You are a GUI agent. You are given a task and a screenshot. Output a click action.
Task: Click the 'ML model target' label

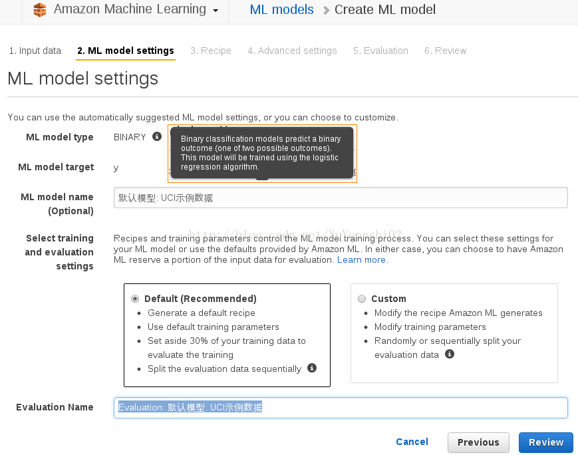(x=56, y=167)
